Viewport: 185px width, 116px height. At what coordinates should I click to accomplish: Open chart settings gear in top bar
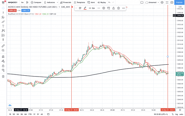162,2
